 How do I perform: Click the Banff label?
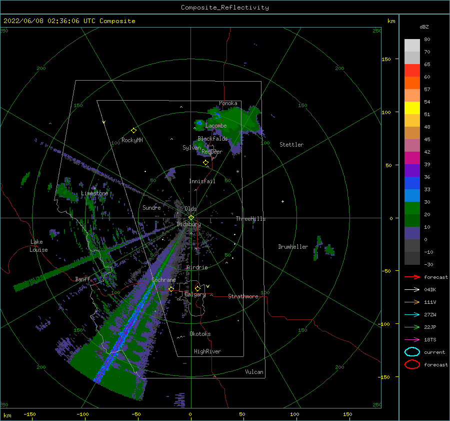[x=82, y=279]
